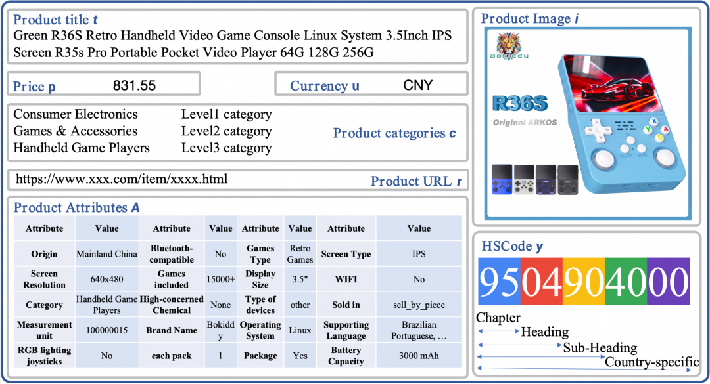Click the Measurement unit attribute cell
Screen dimensions: 710x384
pos(45,330)
